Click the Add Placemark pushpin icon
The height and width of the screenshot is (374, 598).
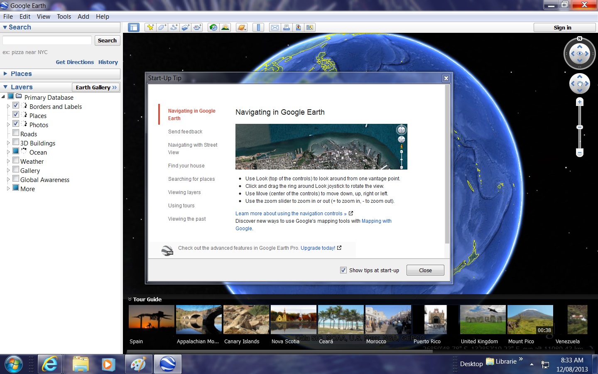[x=150, y=27]
